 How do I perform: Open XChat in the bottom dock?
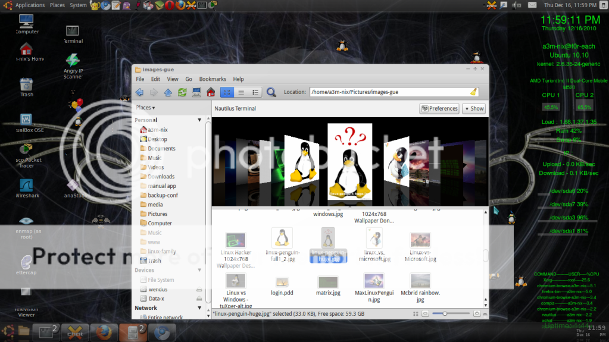tap(75, 332)
